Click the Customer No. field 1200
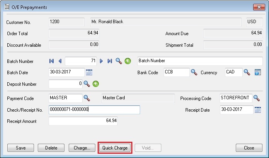The height and width of the screenshot is (158, 269). click(x=66, y=22)
